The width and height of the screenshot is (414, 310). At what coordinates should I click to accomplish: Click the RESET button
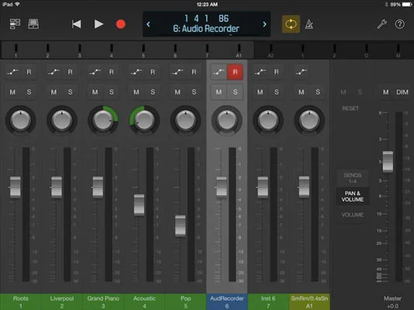(x=350, y=108)
